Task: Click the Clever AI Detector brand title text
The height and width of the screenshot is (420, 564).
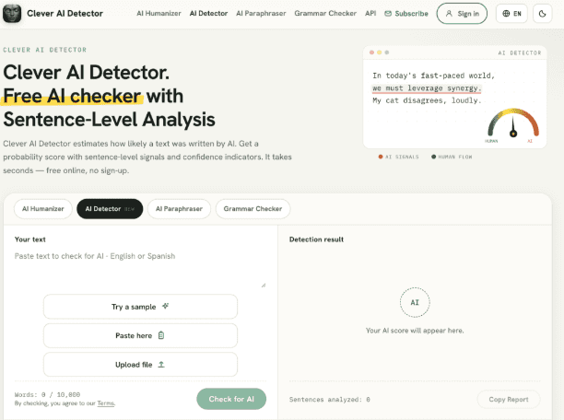Action: [x=65, y=14]
